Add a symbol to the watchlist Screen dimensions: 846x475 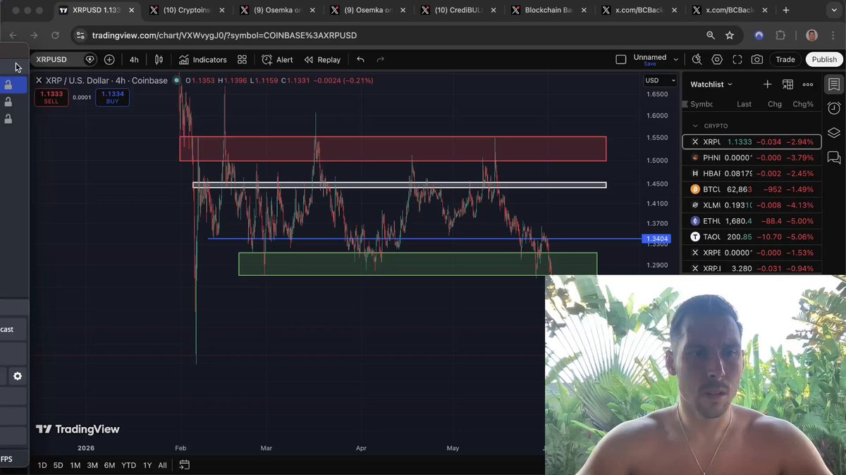click(767, 84)
